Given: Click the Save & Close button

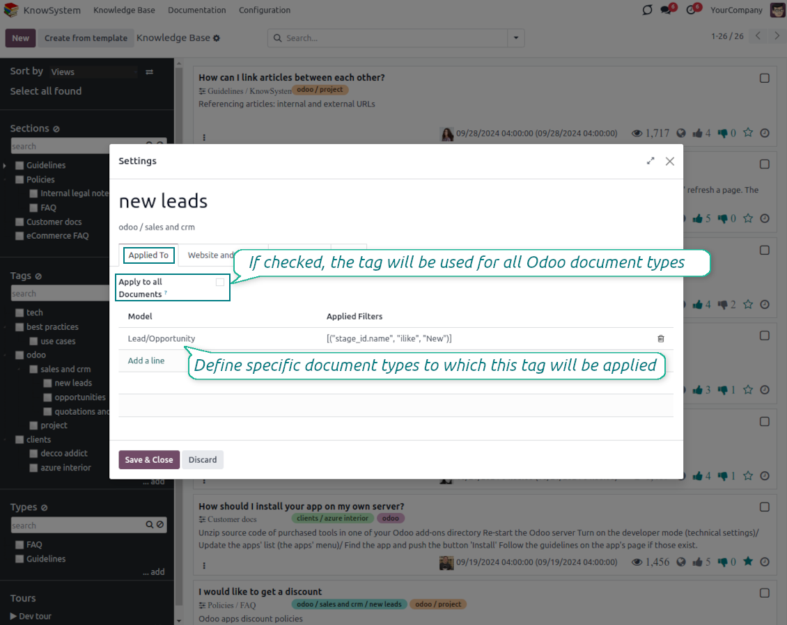Looking at the screenshot, I should coord(149,460).
